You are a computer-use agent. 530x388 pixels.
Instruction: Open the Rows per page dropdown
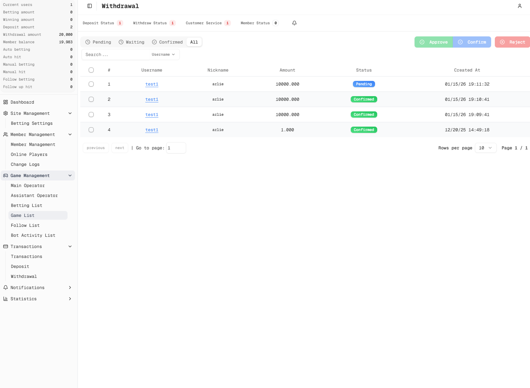485,148
